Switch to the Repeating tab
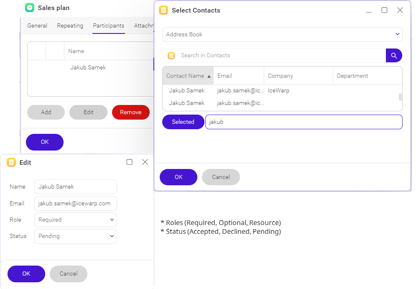Image resolution: width=416 pixels, height=289 pixels. coord(70,26)
